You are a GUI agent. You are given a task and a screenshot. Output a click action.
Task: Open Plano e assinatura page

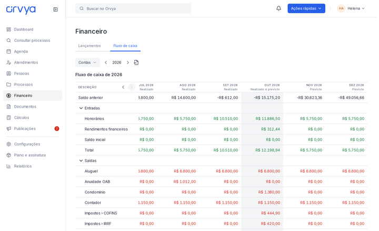(x=33, y=155)
